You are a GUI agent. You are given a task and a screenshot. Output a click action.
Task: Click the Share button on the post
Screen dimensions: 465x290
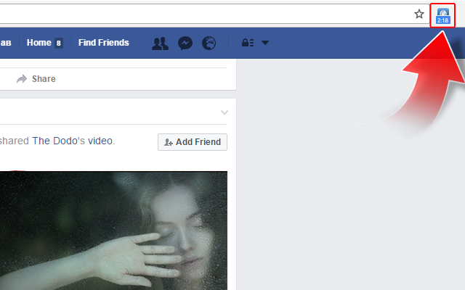(x=36, y=79)
